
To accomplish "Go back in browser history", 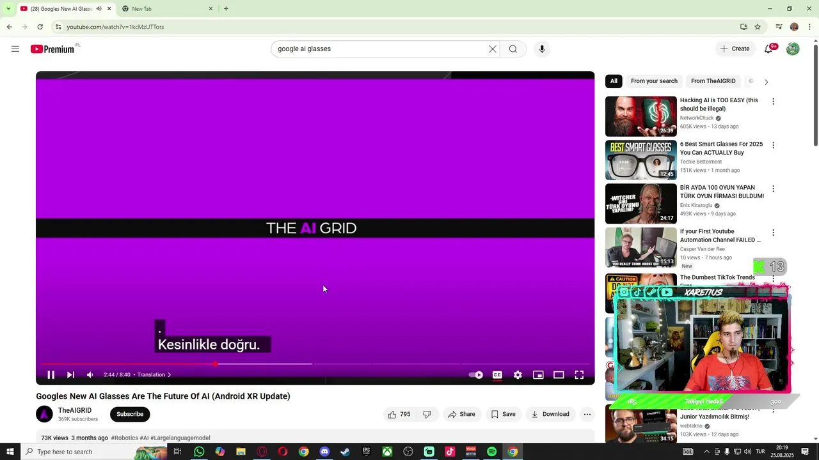I will pyautogui.click(x=9, y=27).
